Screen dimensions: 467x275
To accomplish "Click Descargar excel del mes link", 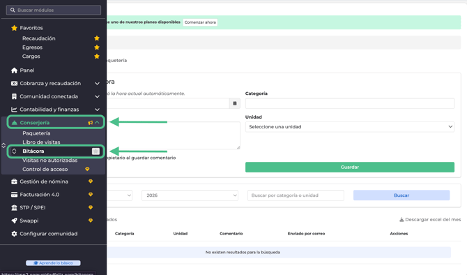I will 430,220.
